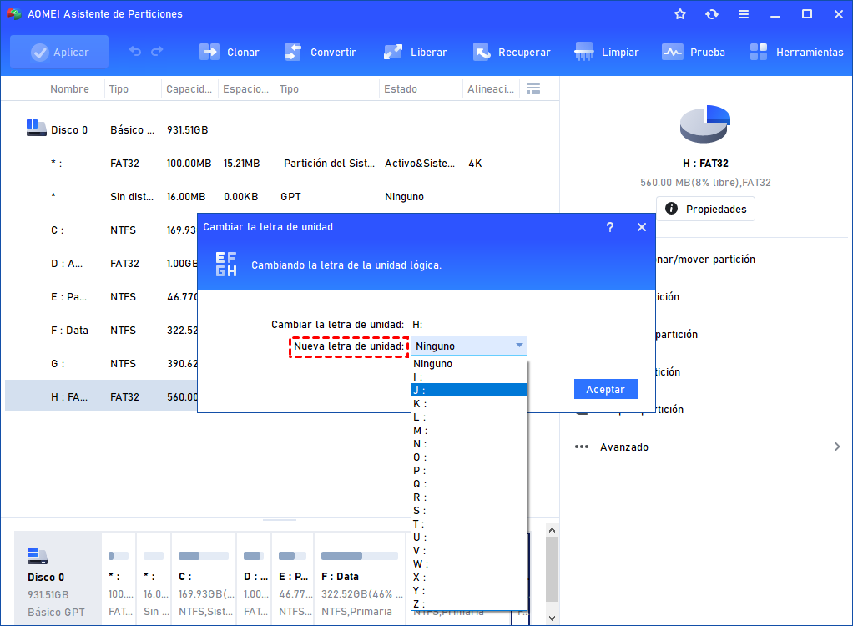The height and width of the screenshot is (626, 853).
Task: Choose letter V: from the list
Action: point(469,550)
